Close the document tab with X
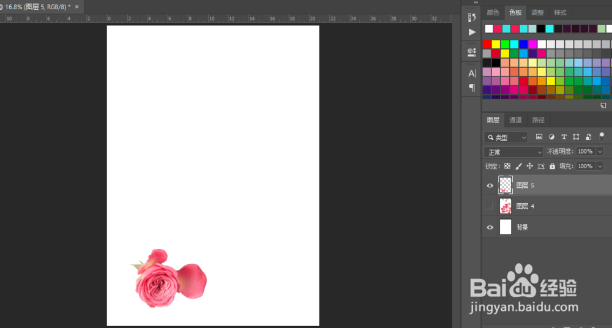 (x=76, y=7)
